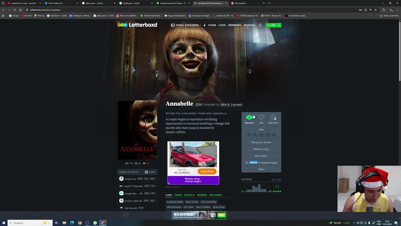The height and width of the screenshot is (226, 401).
Task: Click the 2014 year link
Action: point(199,105)
